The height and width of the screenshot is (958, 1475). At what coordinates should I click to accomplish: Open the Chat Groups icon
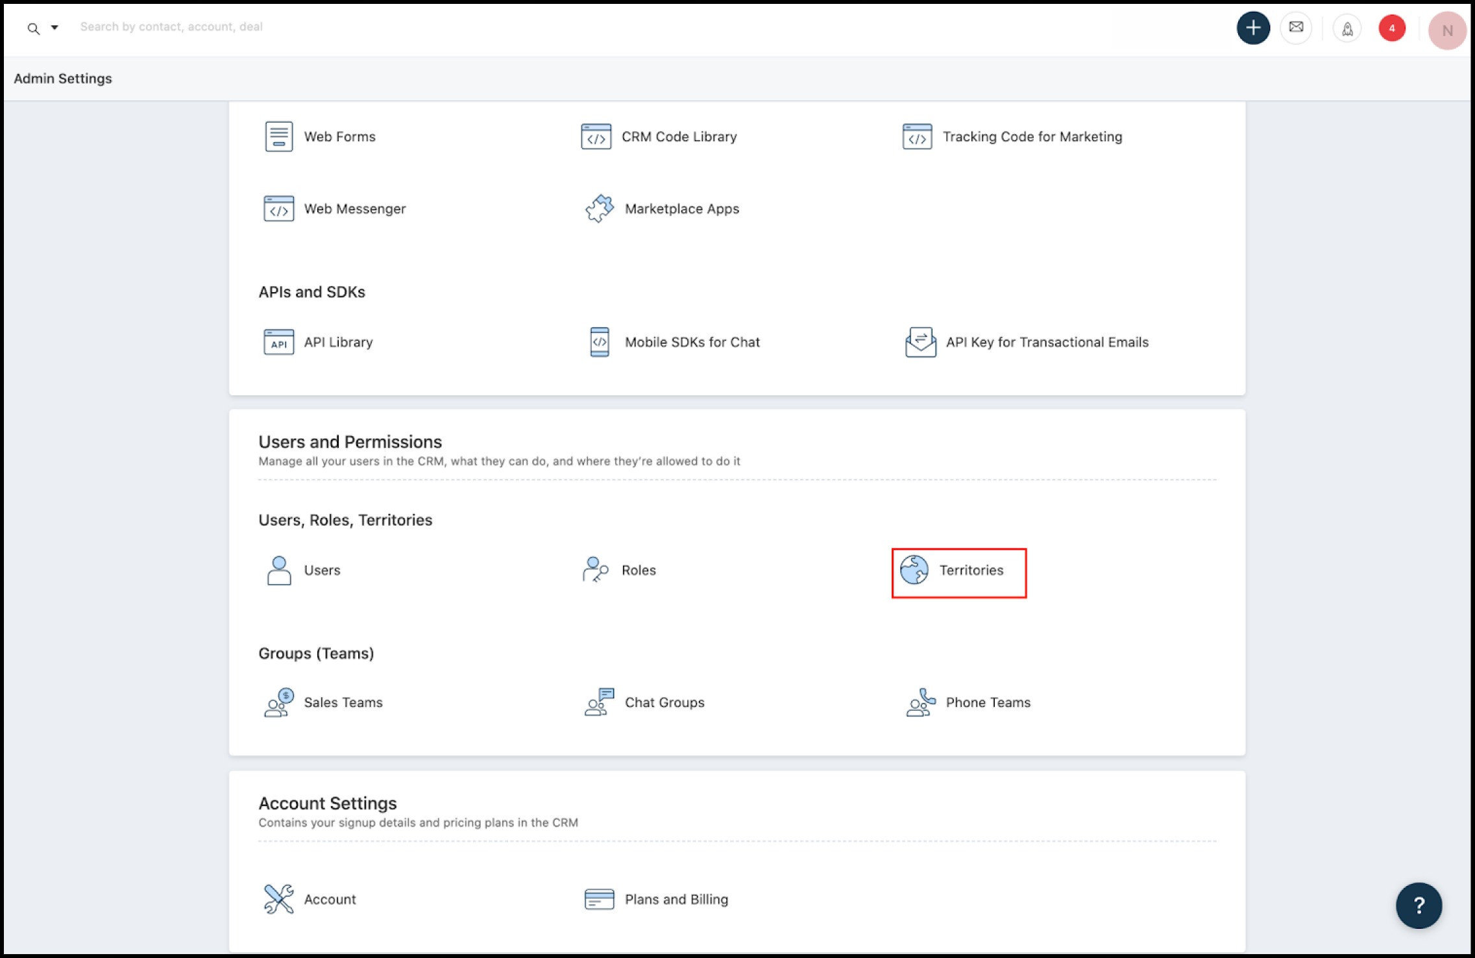pyautogui.click(x=599, y=702)
